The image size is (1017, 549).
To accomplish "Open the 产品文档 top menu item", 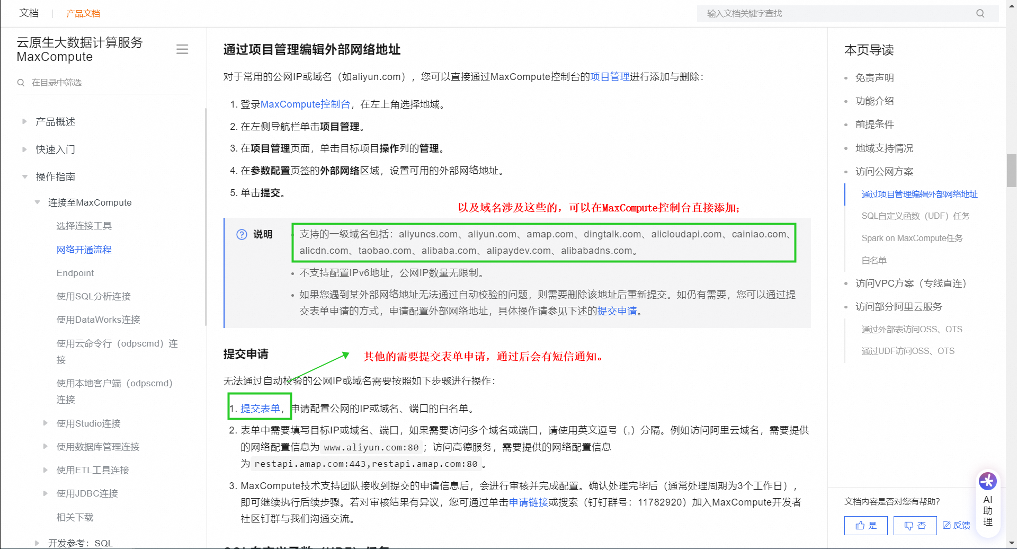I will click(83, 13).
